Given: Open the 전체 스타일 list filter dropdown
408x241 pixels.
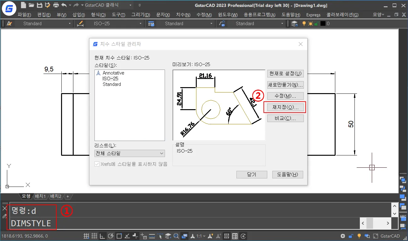Looking at the screenshot, I should (130, 154).
